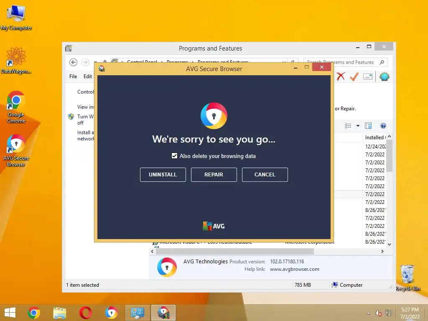Click the orange checkmark toolbar icon
This screenshot has height=321, width=428.
click(x=354, y=76)
